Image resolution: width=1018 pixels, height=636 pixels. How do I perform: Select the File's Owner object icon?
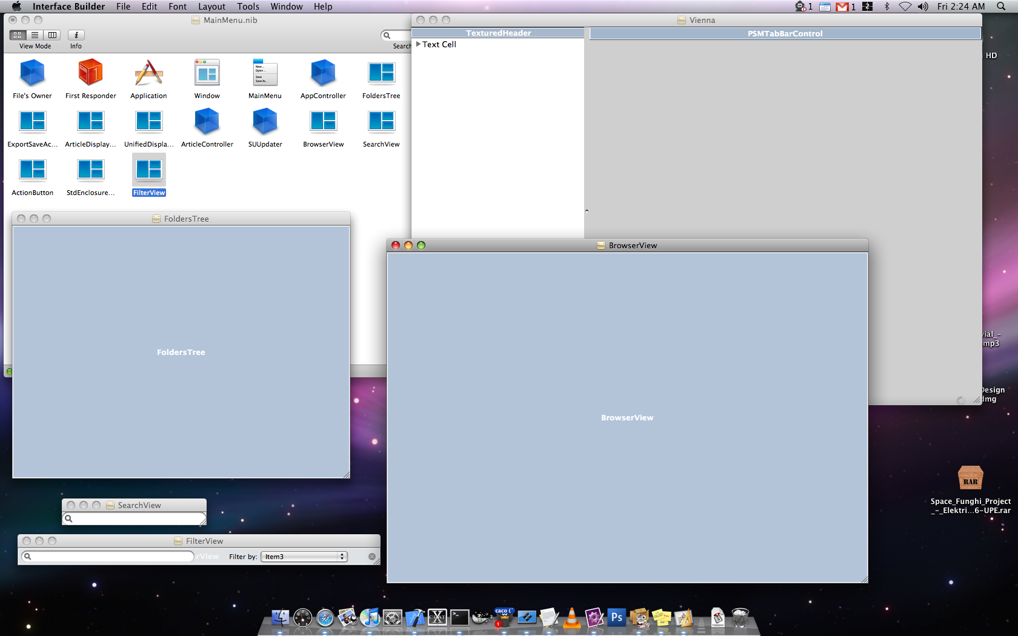(32, 73)
